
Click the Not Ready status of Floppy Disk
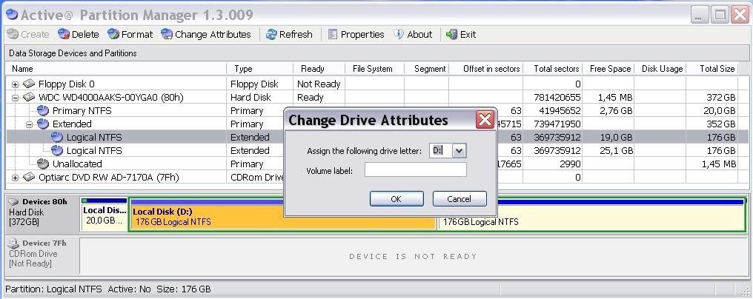pos(319,84)
